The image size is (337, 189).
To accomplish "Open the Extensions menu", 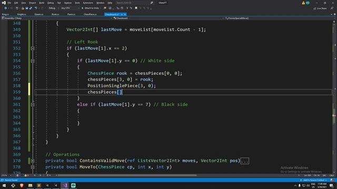I will click(88, 3).
